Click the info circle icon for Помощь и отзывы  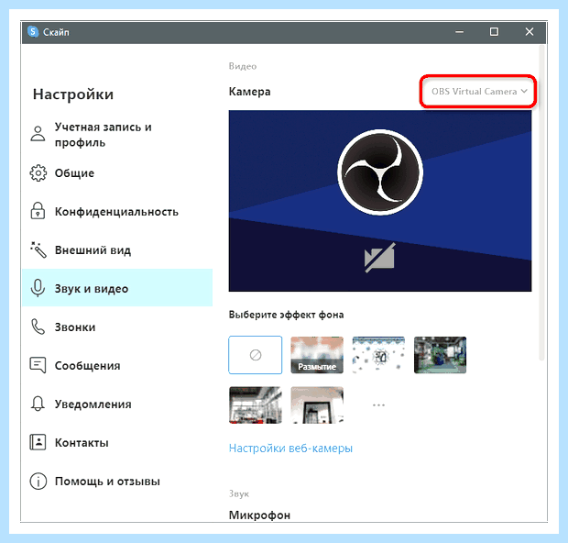(38, 481)
